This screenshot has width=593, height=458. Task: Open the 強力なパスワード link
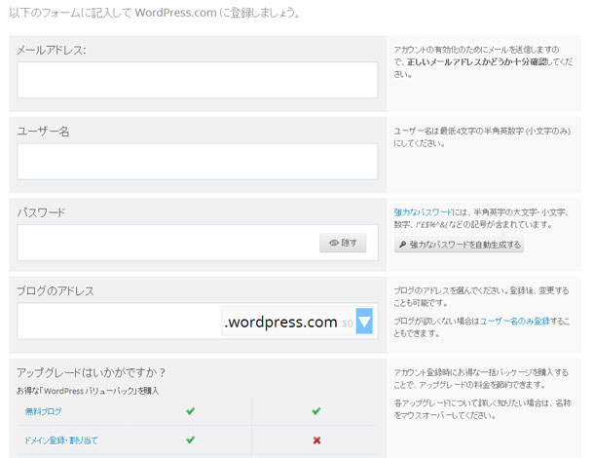pos(423,212)
